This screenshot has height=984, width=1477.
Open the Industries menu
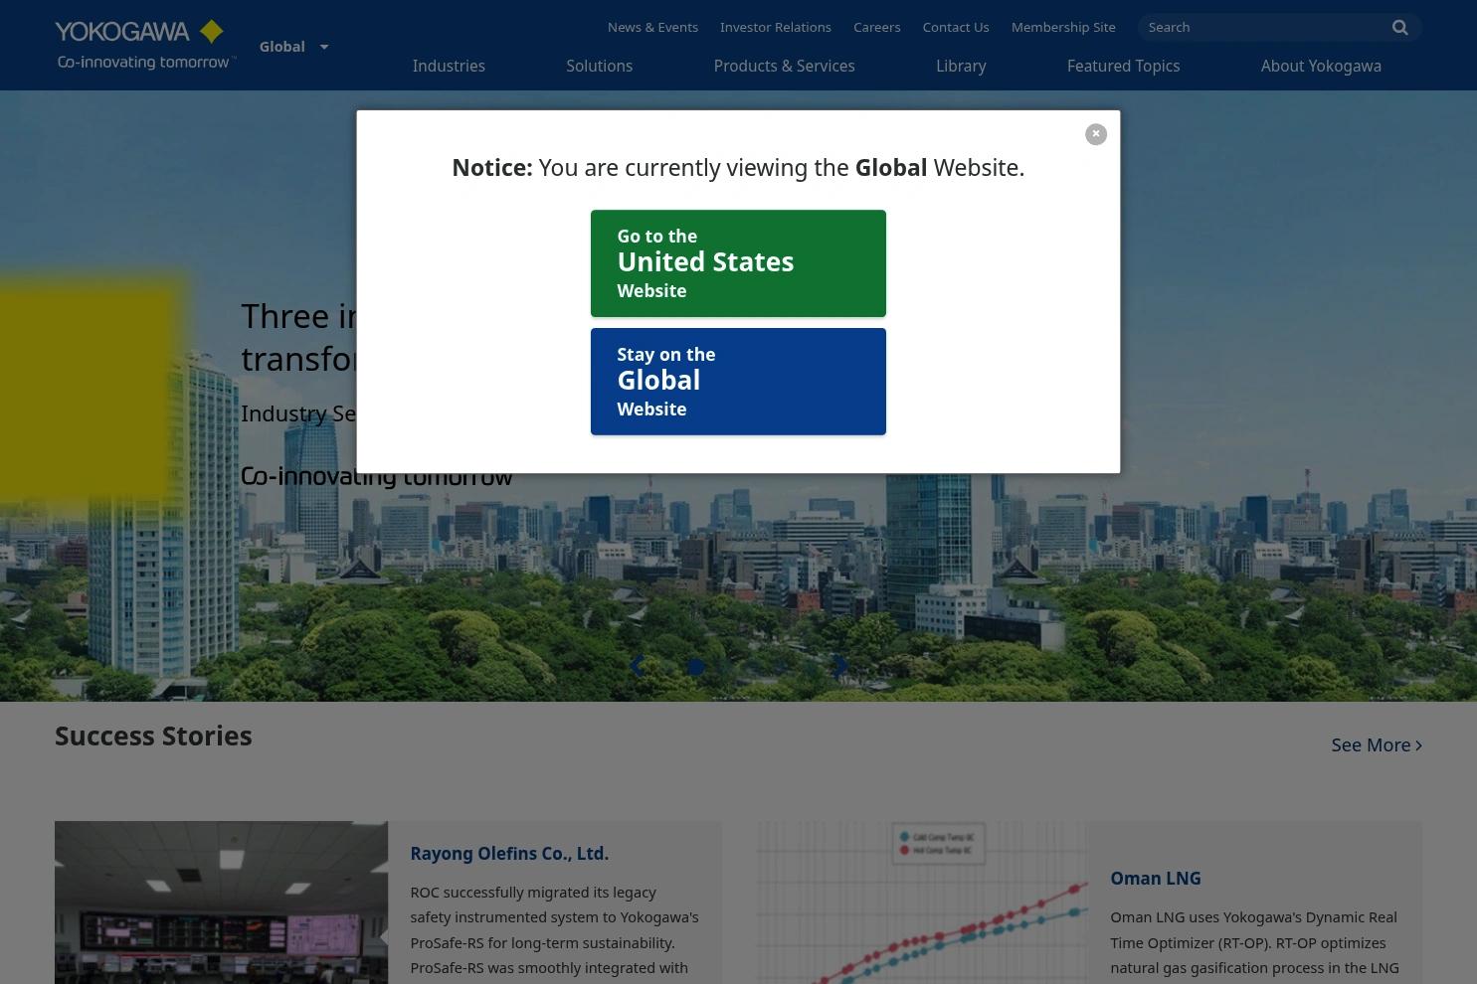coord(449,66)
